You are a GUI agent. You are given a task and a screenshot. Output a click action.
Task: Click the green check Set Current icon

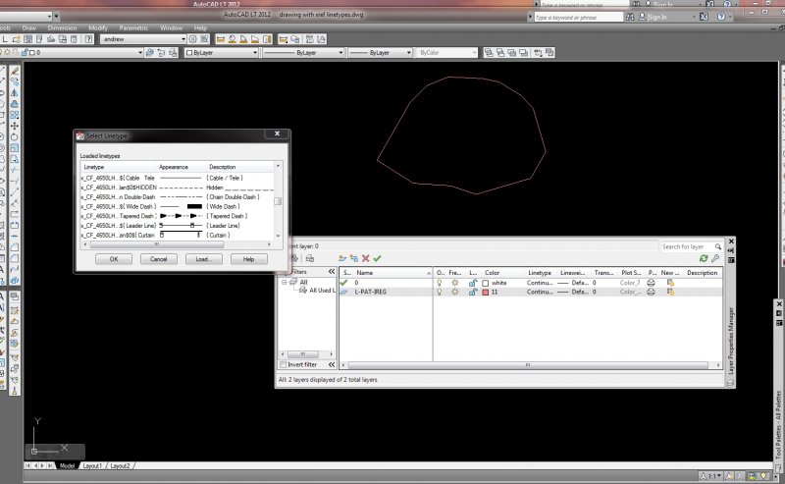pos(377,258)
